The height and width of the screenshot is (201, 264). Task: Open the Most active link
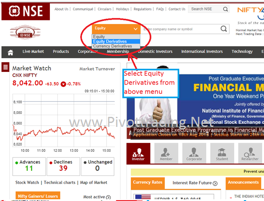[x=94, y=197]
